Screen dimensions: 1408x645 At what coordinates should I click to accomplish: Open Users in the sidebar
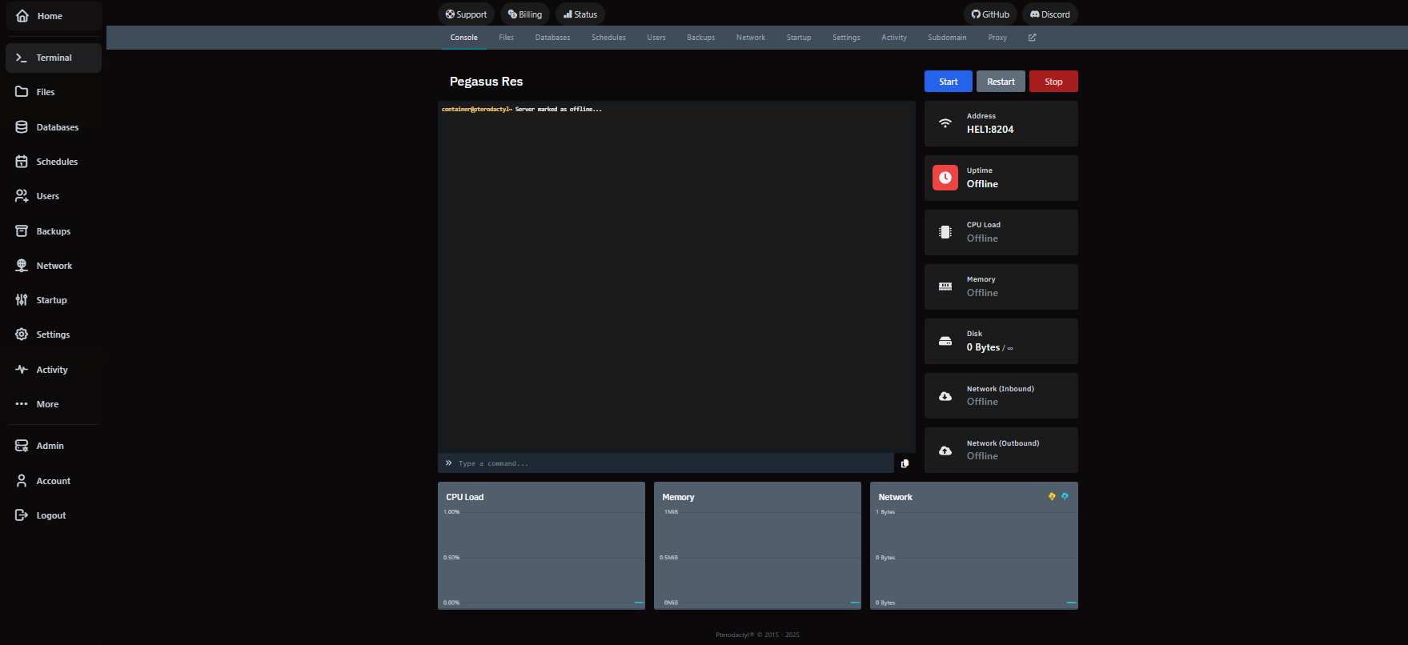pyautogui.click(x=54, y=196)
